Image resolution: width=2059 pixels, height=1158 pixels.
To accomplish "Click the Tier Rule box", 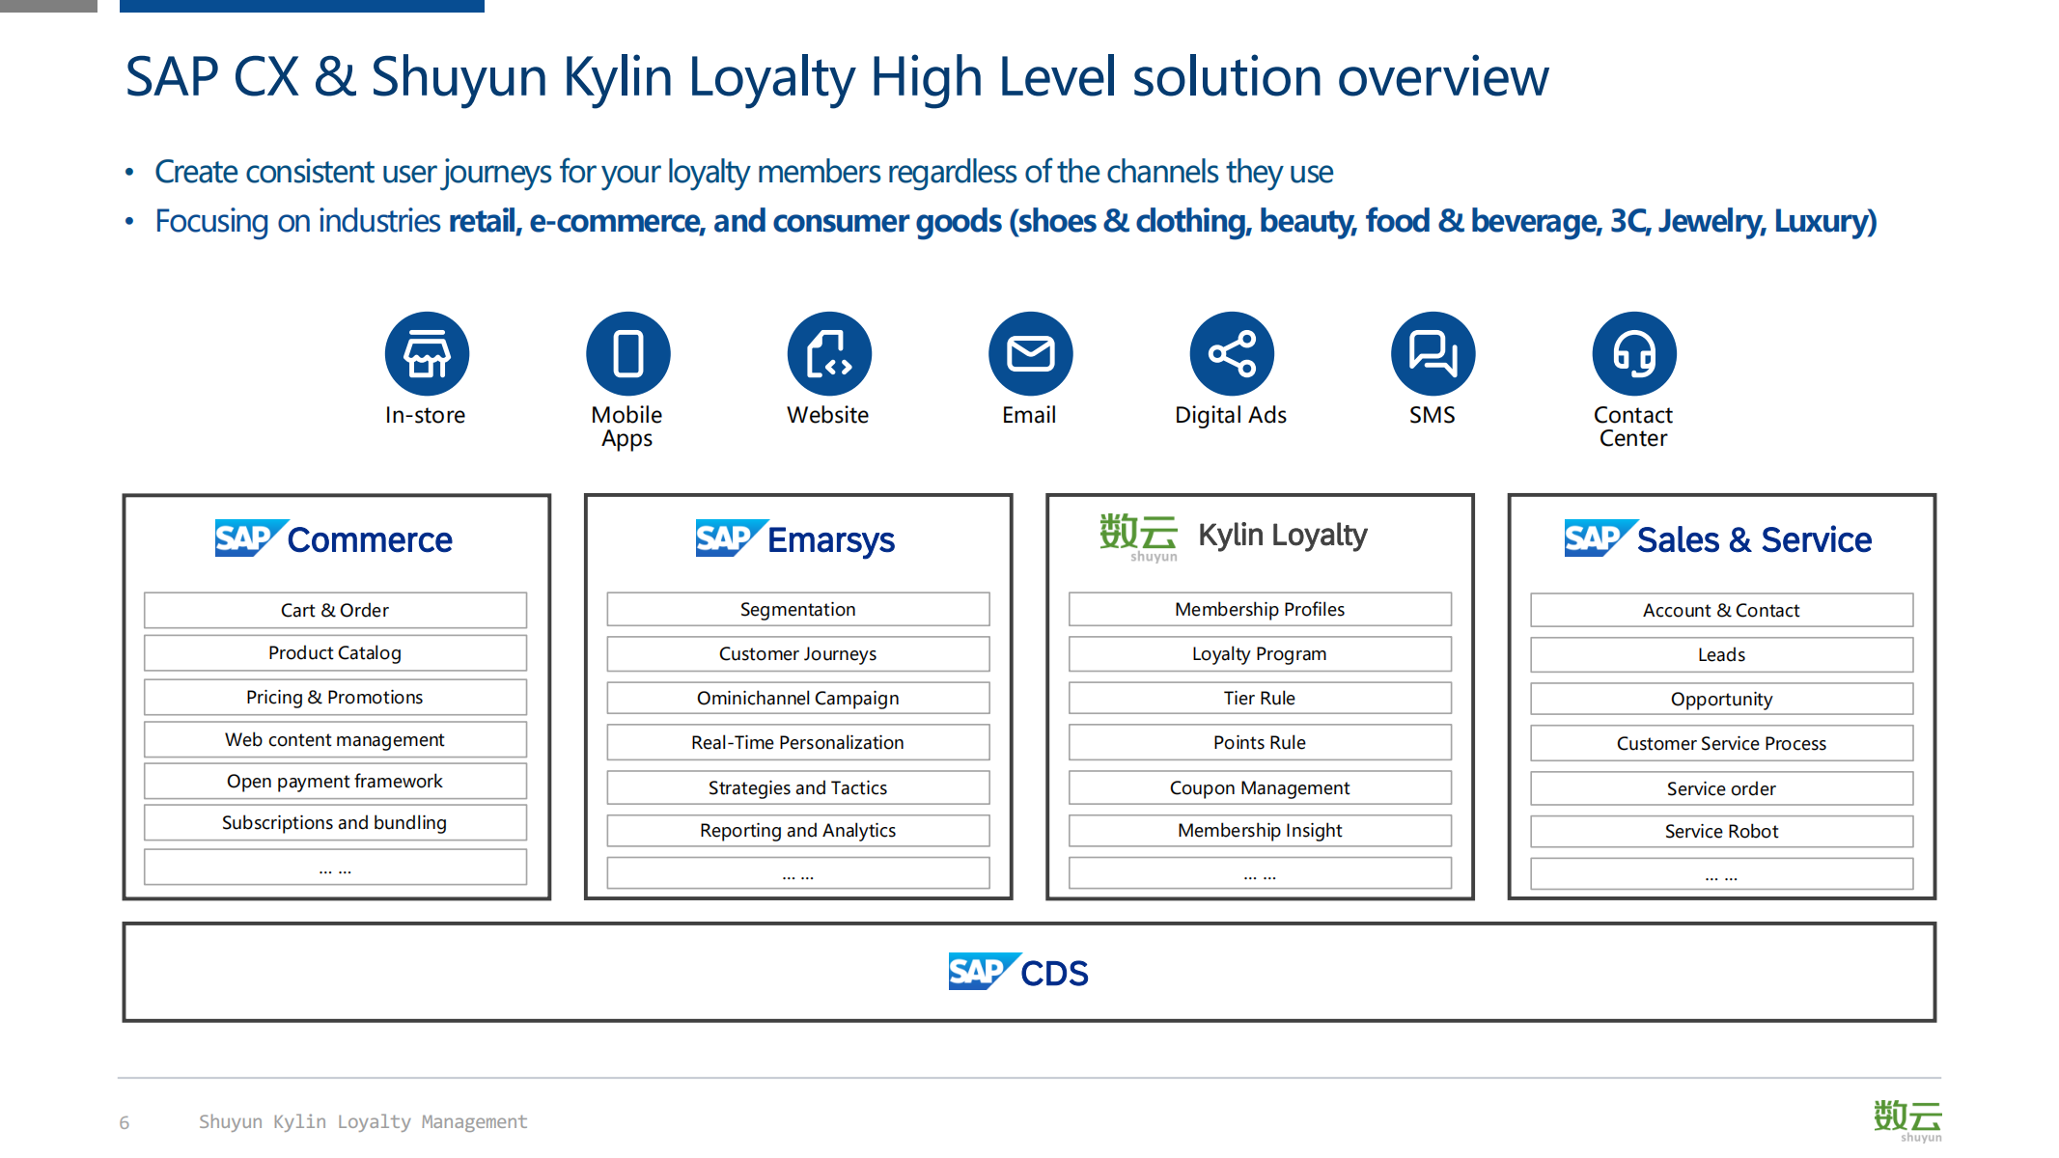I will click(1260, 698).
